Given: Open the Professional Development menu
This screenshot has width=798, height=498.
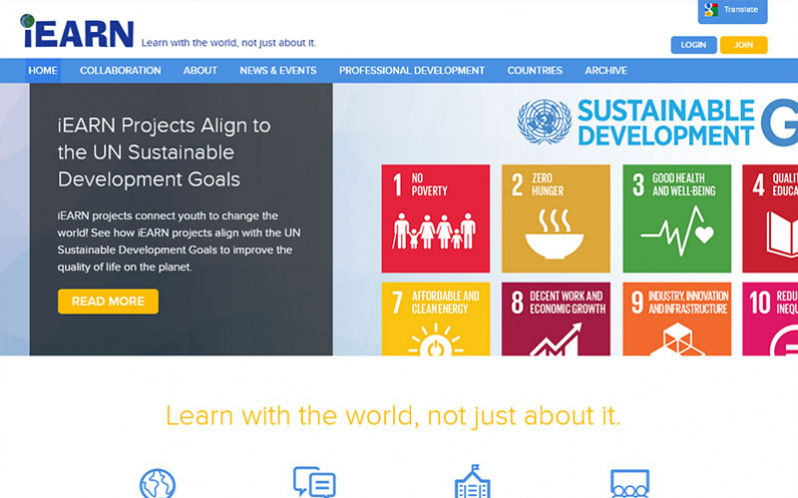Looking at the screenshot, I should [x=412, y=71].
